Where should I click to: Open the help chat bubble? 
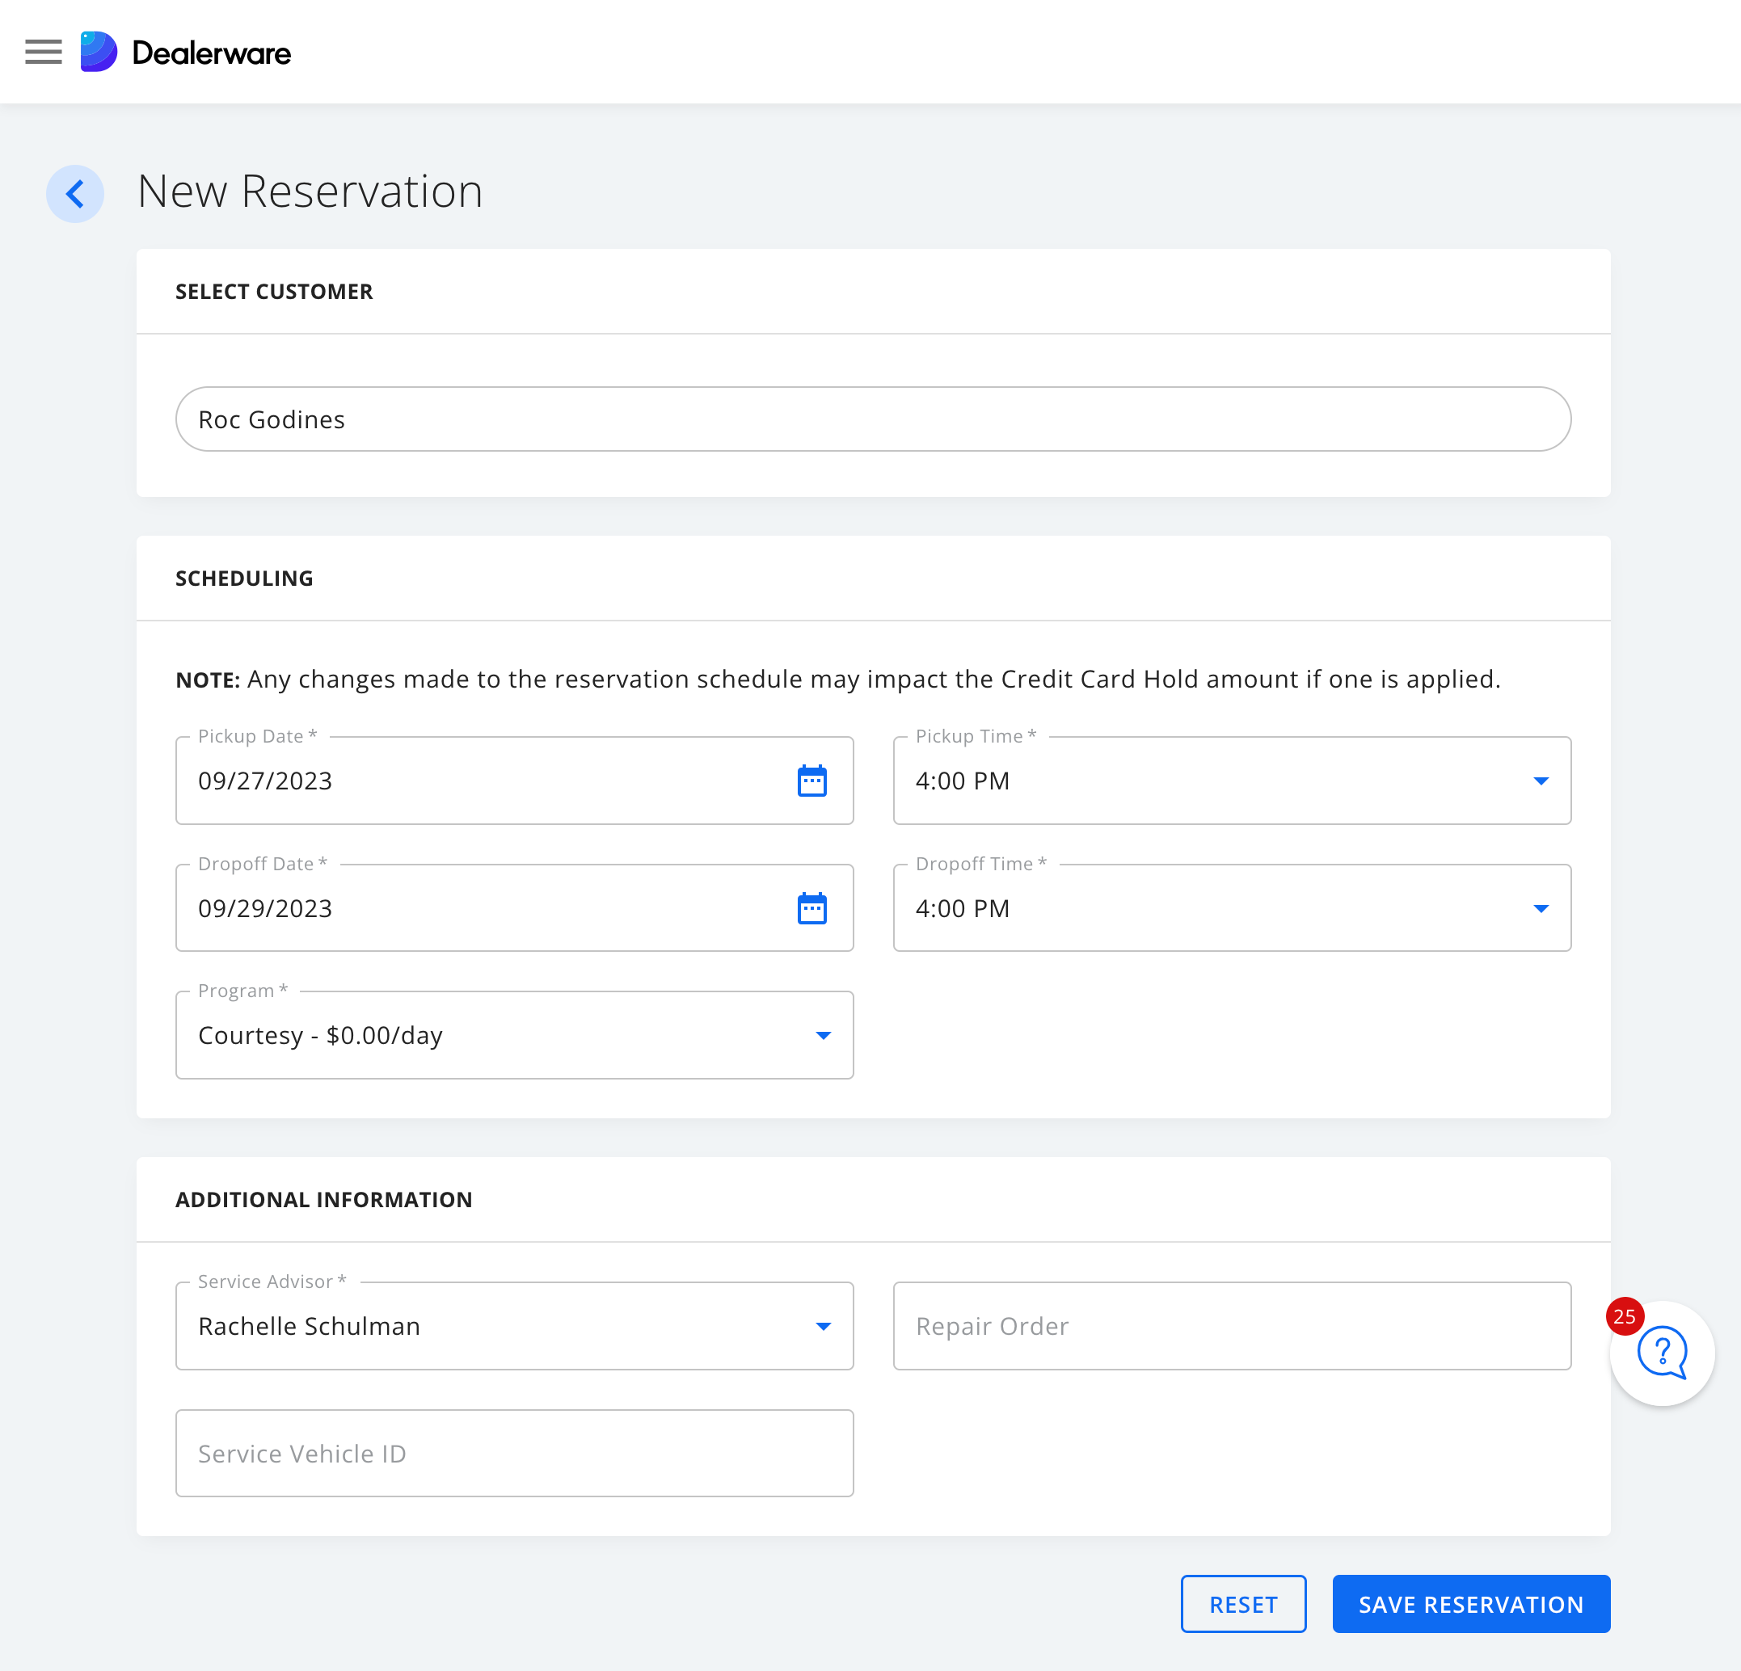tap(1662, 1353)
